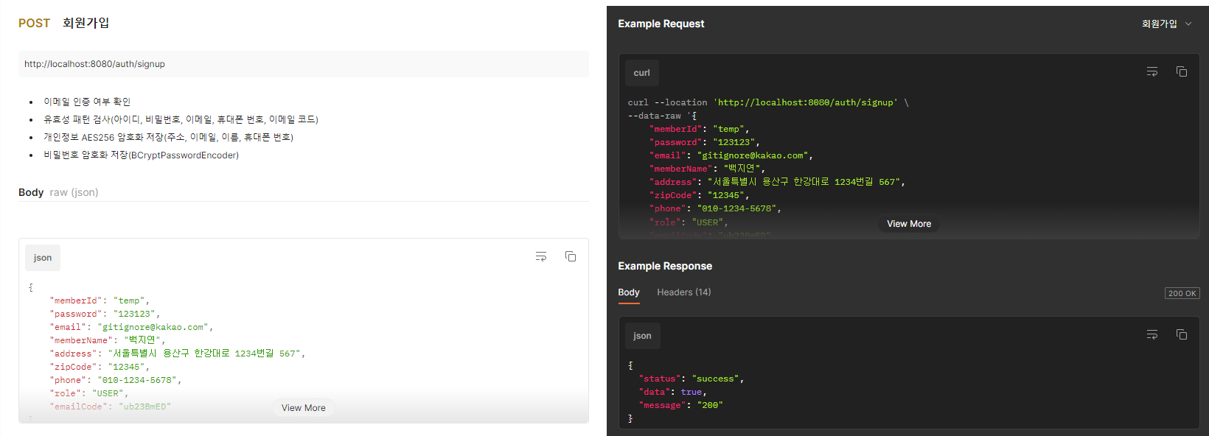Toggle word wrap in Example Request curl block

[x=1152, y=71]
